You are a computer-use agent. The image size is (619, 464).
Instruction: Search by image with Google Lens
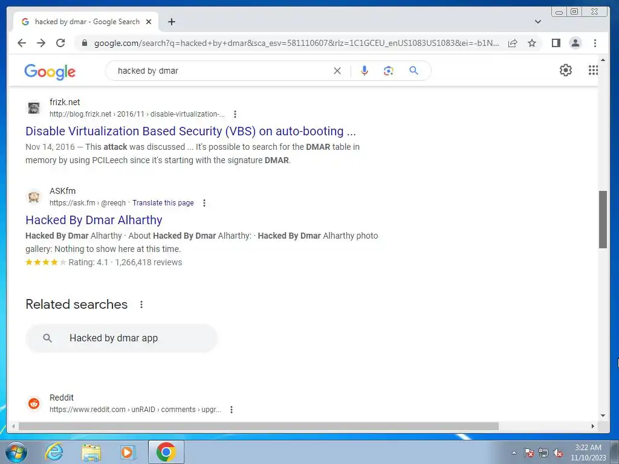(389, 71)
